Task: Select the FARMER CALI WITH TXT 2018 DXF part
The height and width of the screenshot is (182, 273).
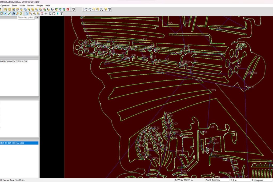Action: pyautogui.click(x=14, y=62)
